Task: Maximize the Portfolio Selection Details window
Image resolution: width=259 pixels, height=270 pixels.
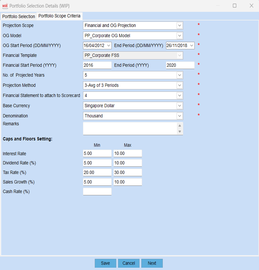Action: 235,6
